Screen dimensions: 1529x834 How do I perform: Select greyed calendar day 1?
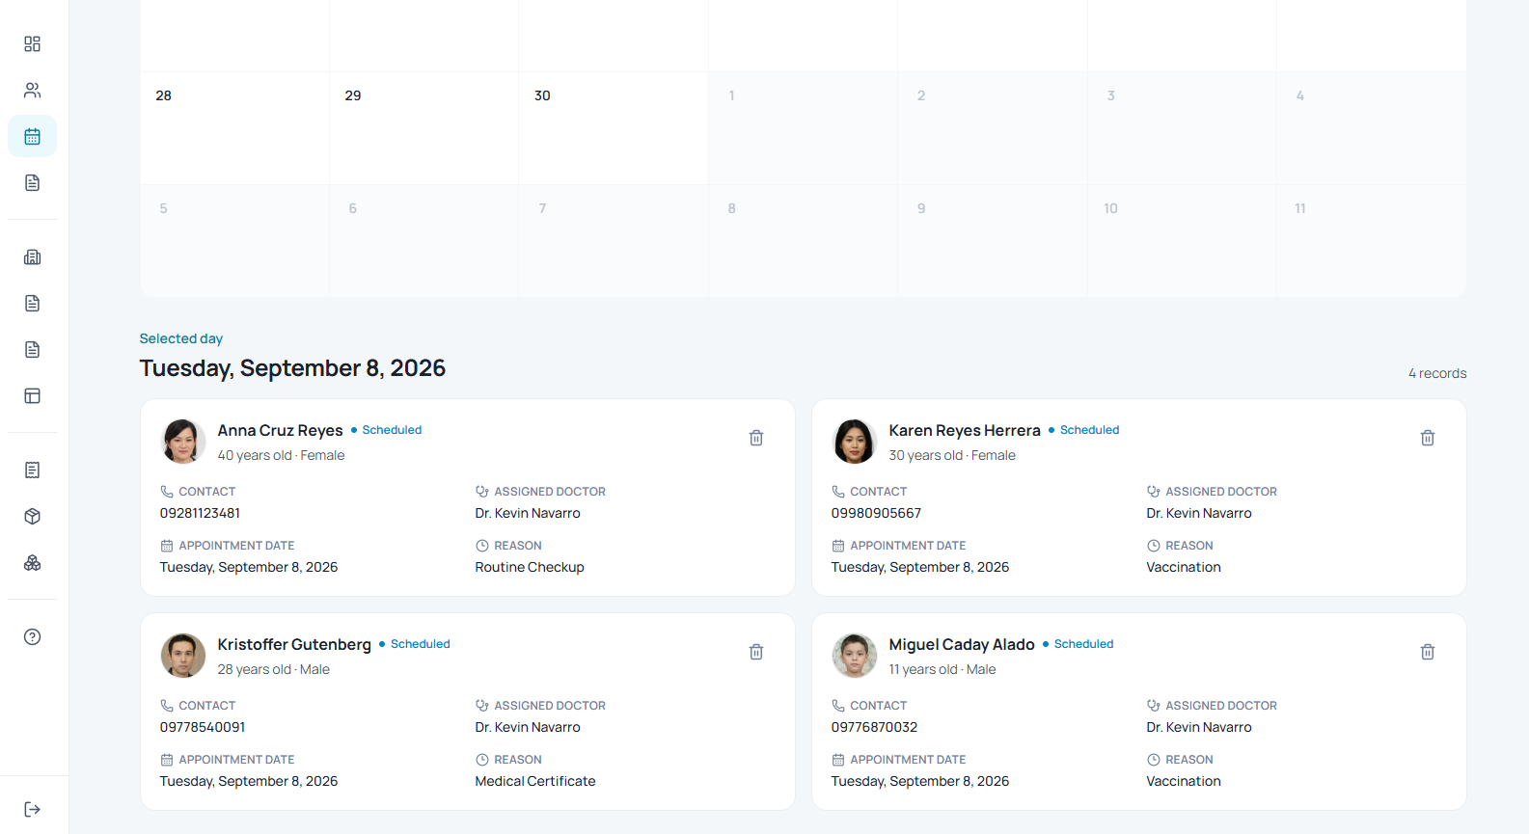[x=803, y=128]
